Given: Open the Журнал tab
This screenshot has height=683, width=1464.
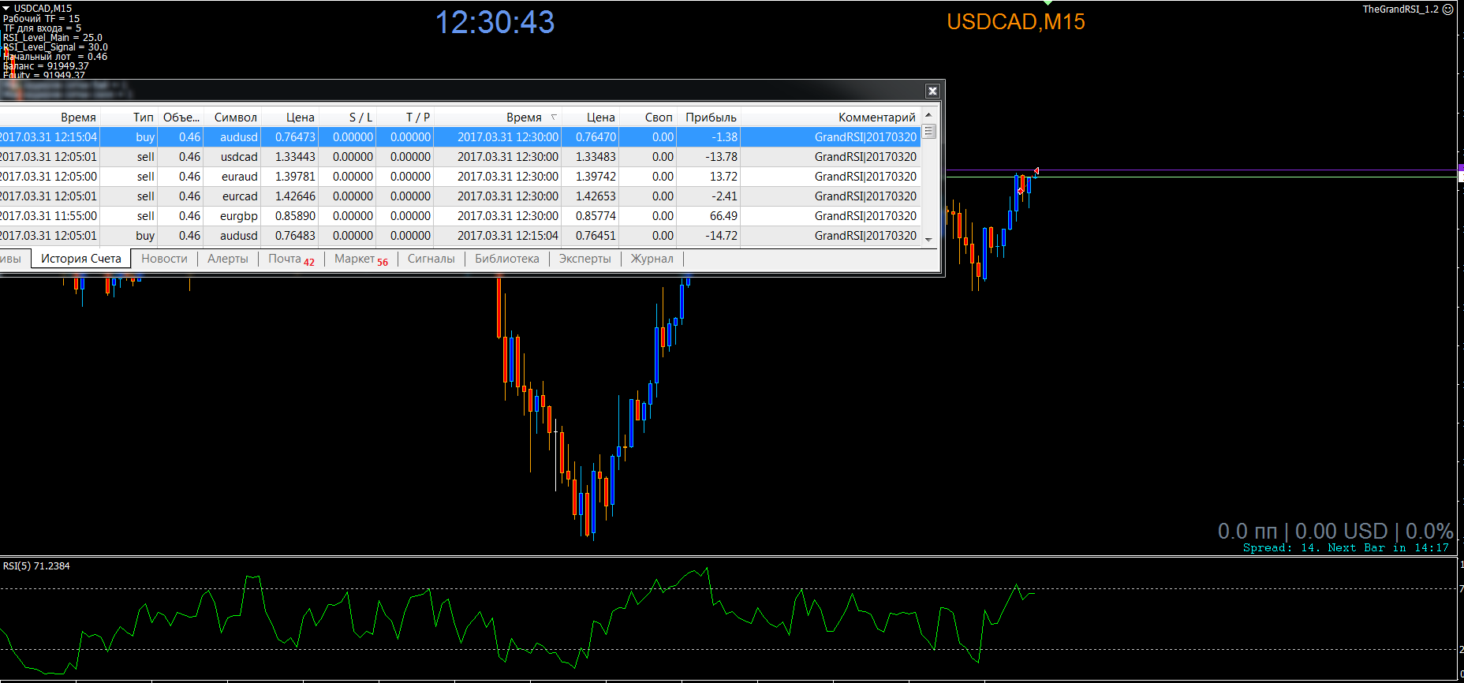Looking at the screenshot, I should coord(652,258).
